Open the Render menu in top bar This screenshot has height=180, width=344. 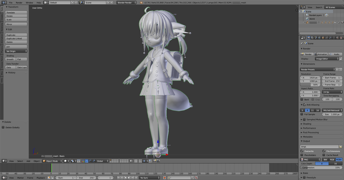(19, 3)
